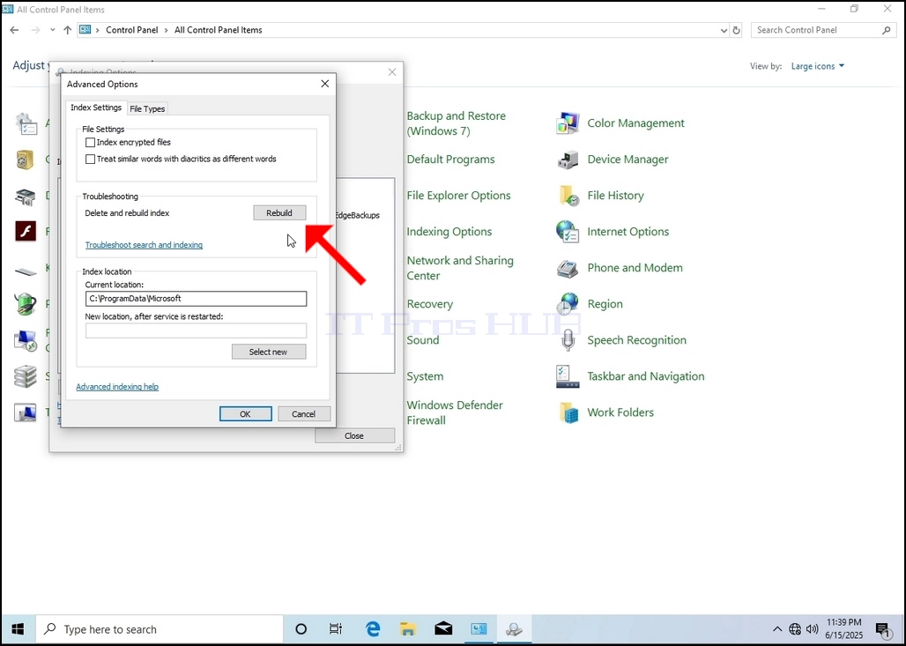
Task: Open the Work Folders icon
Action: click(x=568, y=412)
